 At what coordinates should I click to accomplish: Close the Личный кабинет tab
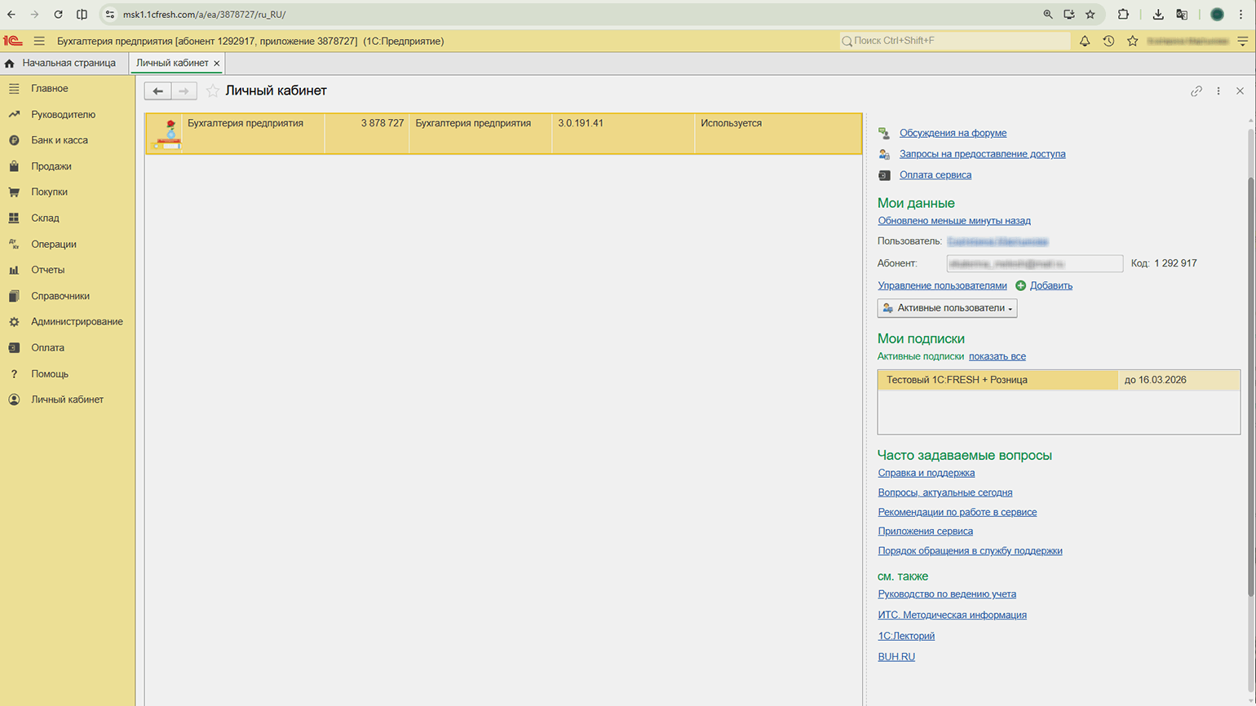pos(217,64)
